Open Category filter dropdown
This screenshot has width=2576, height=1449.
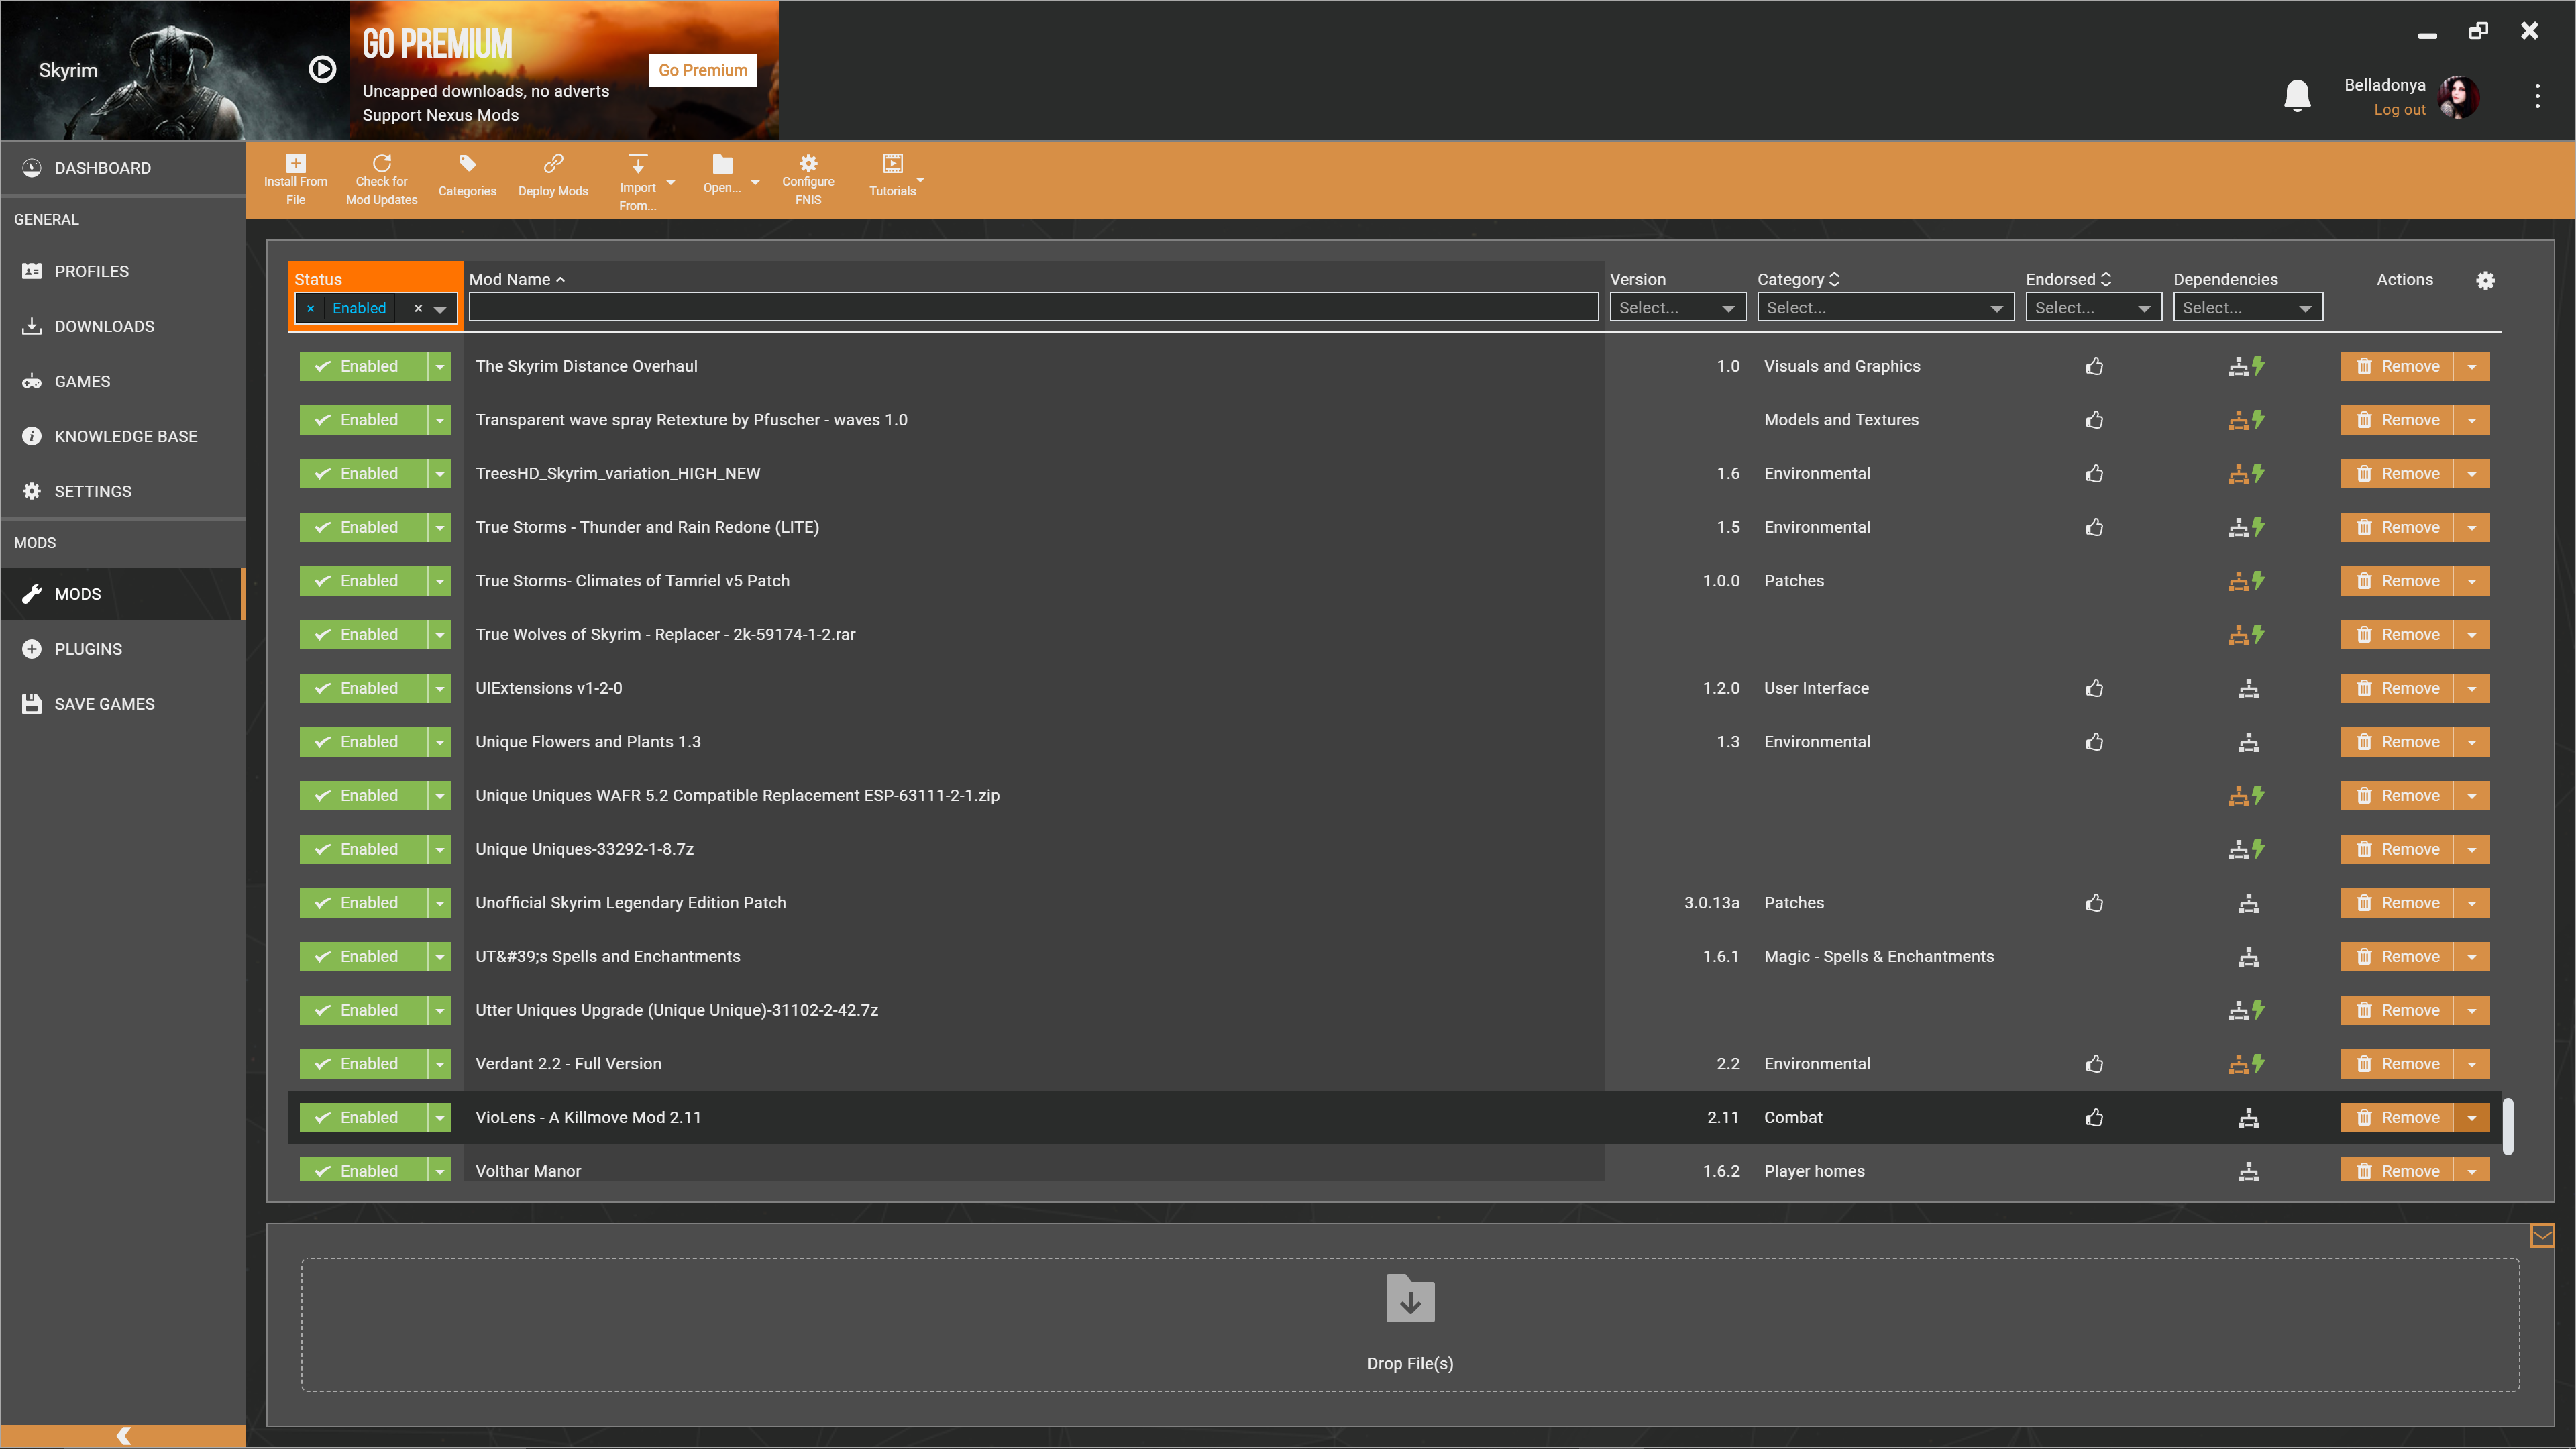point(1885,308)
